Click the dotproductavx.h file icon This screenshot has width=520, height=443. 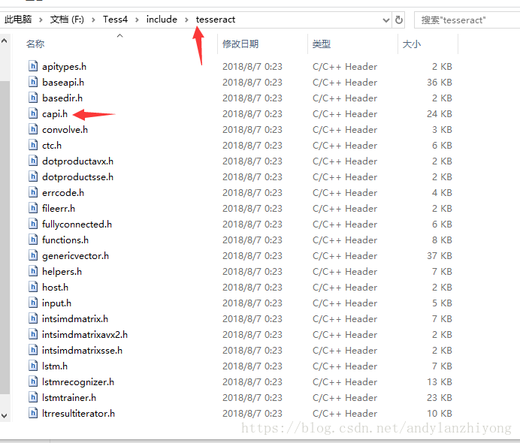click(33, 161)
